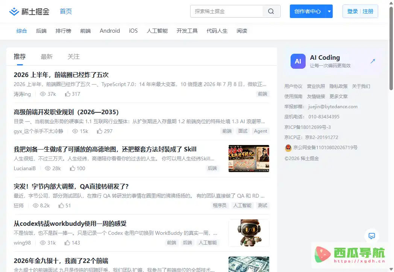This screenshot has width=394, height=272.
Task: Switch to 推荐 feed tab
Action: click(x=20, y=56)
